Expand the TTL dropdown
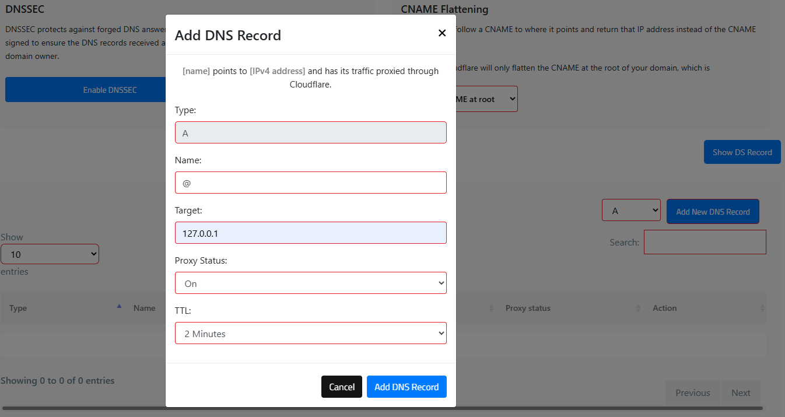The image size is (785, 417). [x=310, y=333]
